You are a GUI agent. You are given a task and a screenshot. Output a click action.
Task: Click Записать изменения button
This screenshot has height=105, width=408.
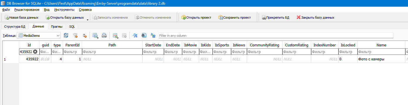coord(110,17)
